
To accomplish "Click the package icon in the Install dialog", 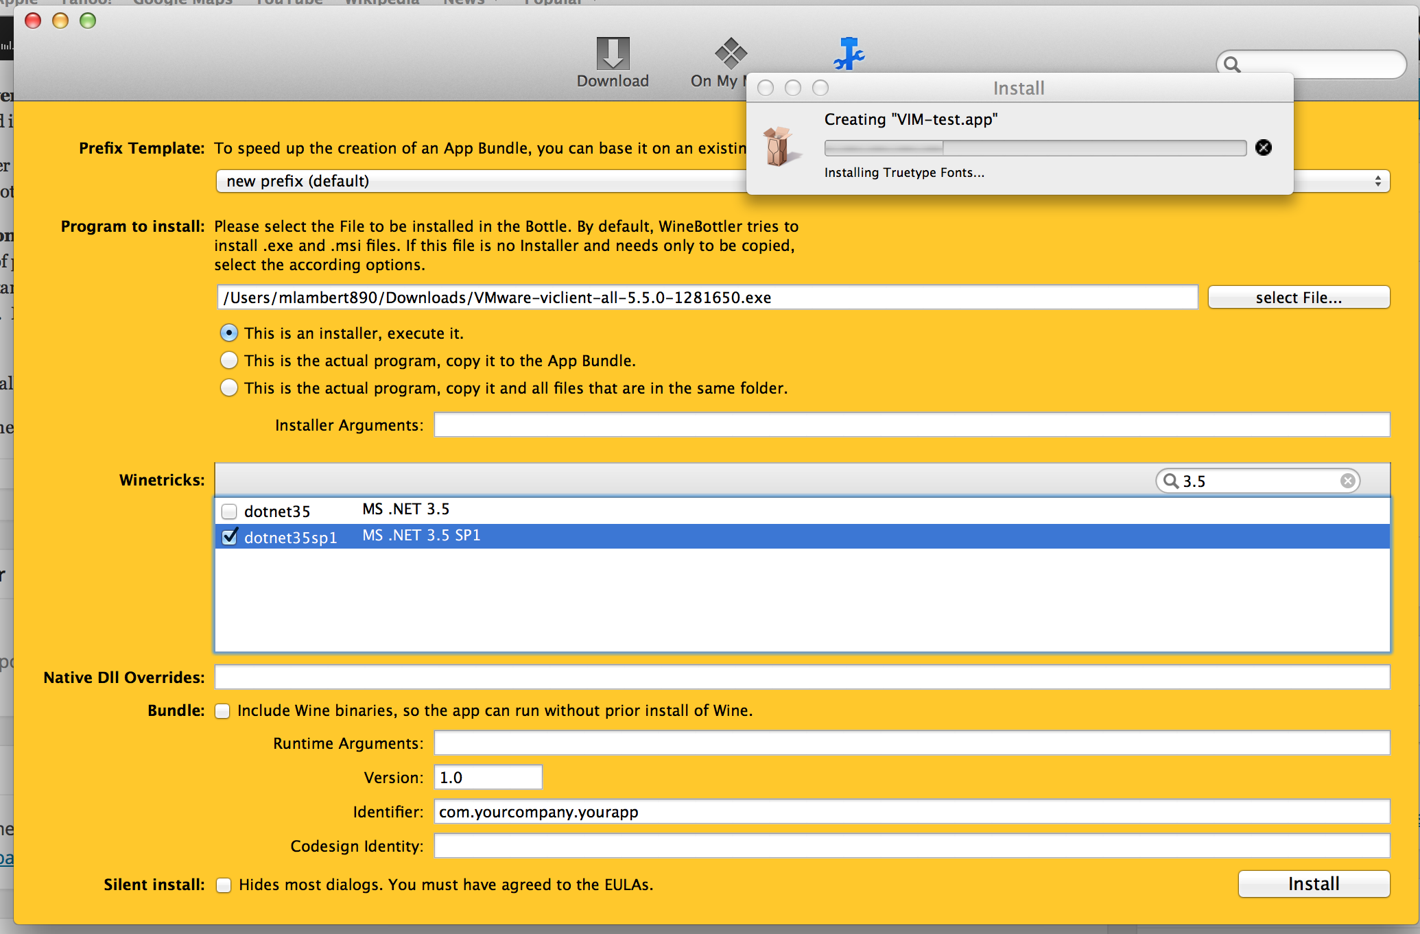I will pyautogui.click(x=778, y=146).
